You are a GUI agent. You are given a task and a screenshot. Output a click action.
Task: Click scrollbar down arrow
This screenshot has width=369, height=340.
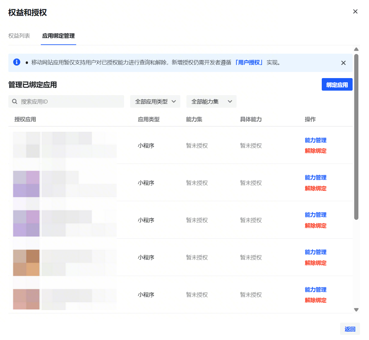click(x=356, y=309)
